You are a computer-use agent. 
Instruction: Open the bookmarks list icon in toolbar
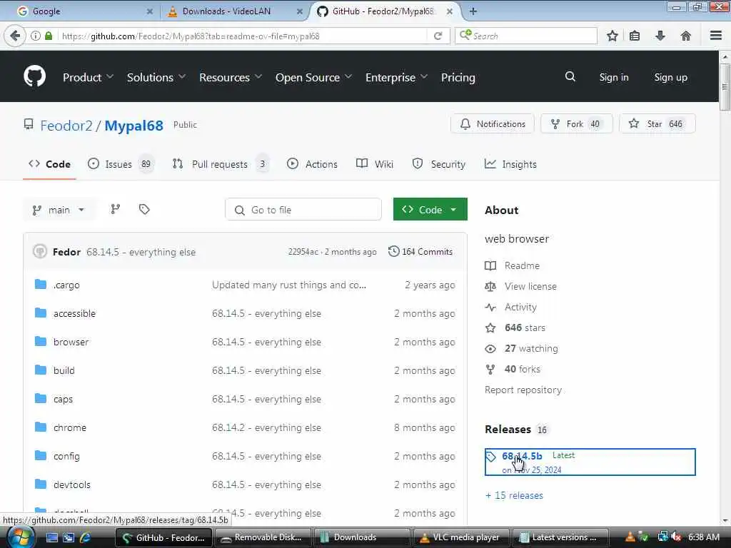(635, 36)
